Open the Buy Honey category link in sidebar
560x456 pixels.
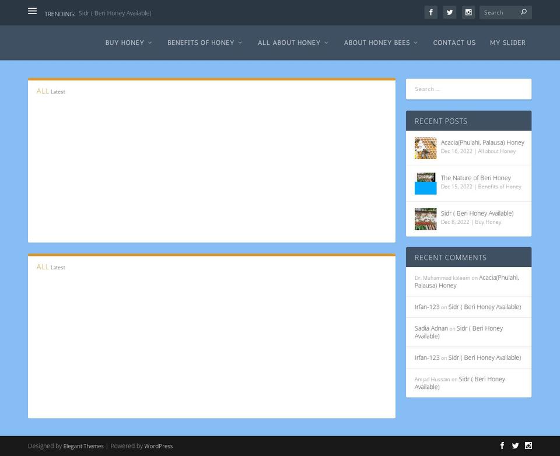pos(488,222)
